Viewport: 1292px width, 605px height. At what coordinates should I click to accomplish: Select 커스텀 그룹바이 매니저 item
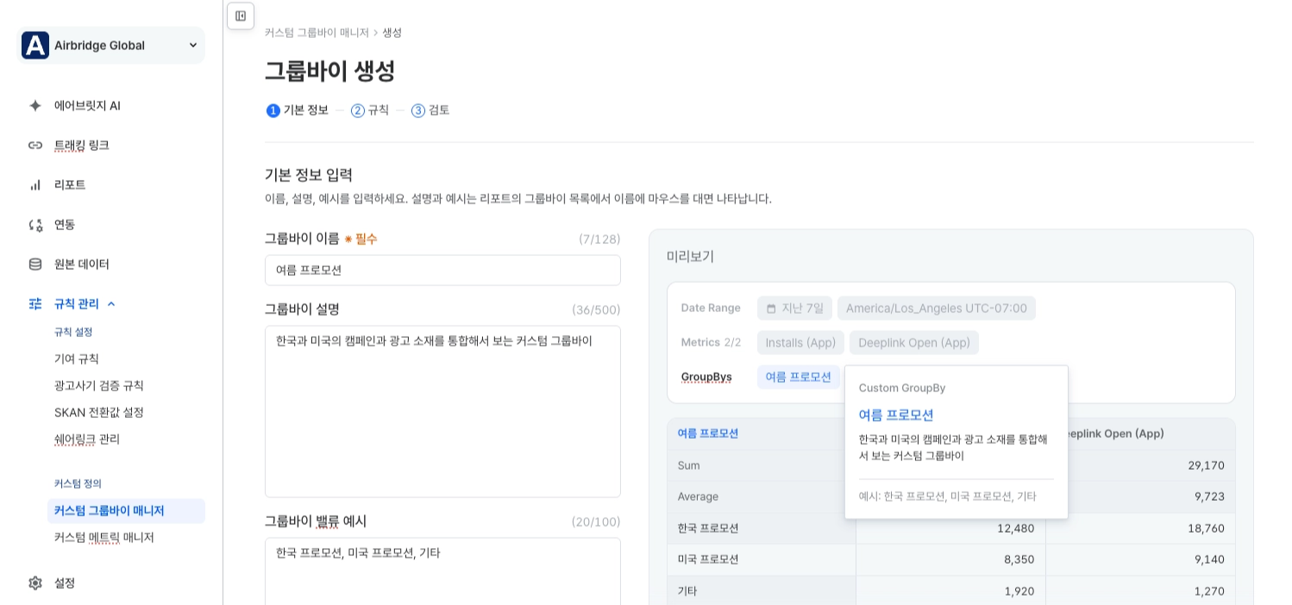pos(126,510)
